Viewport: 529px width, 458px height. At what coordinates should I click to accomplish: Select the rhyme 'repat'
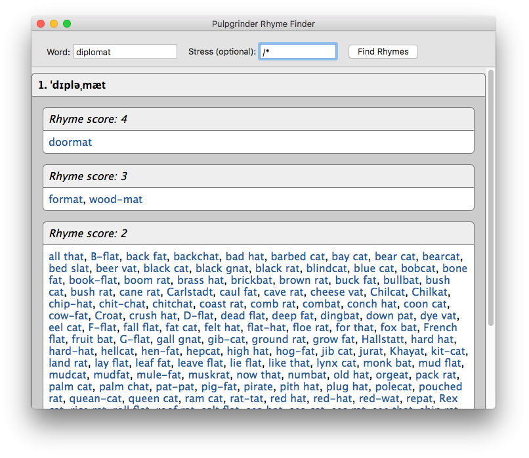point(419,399)
